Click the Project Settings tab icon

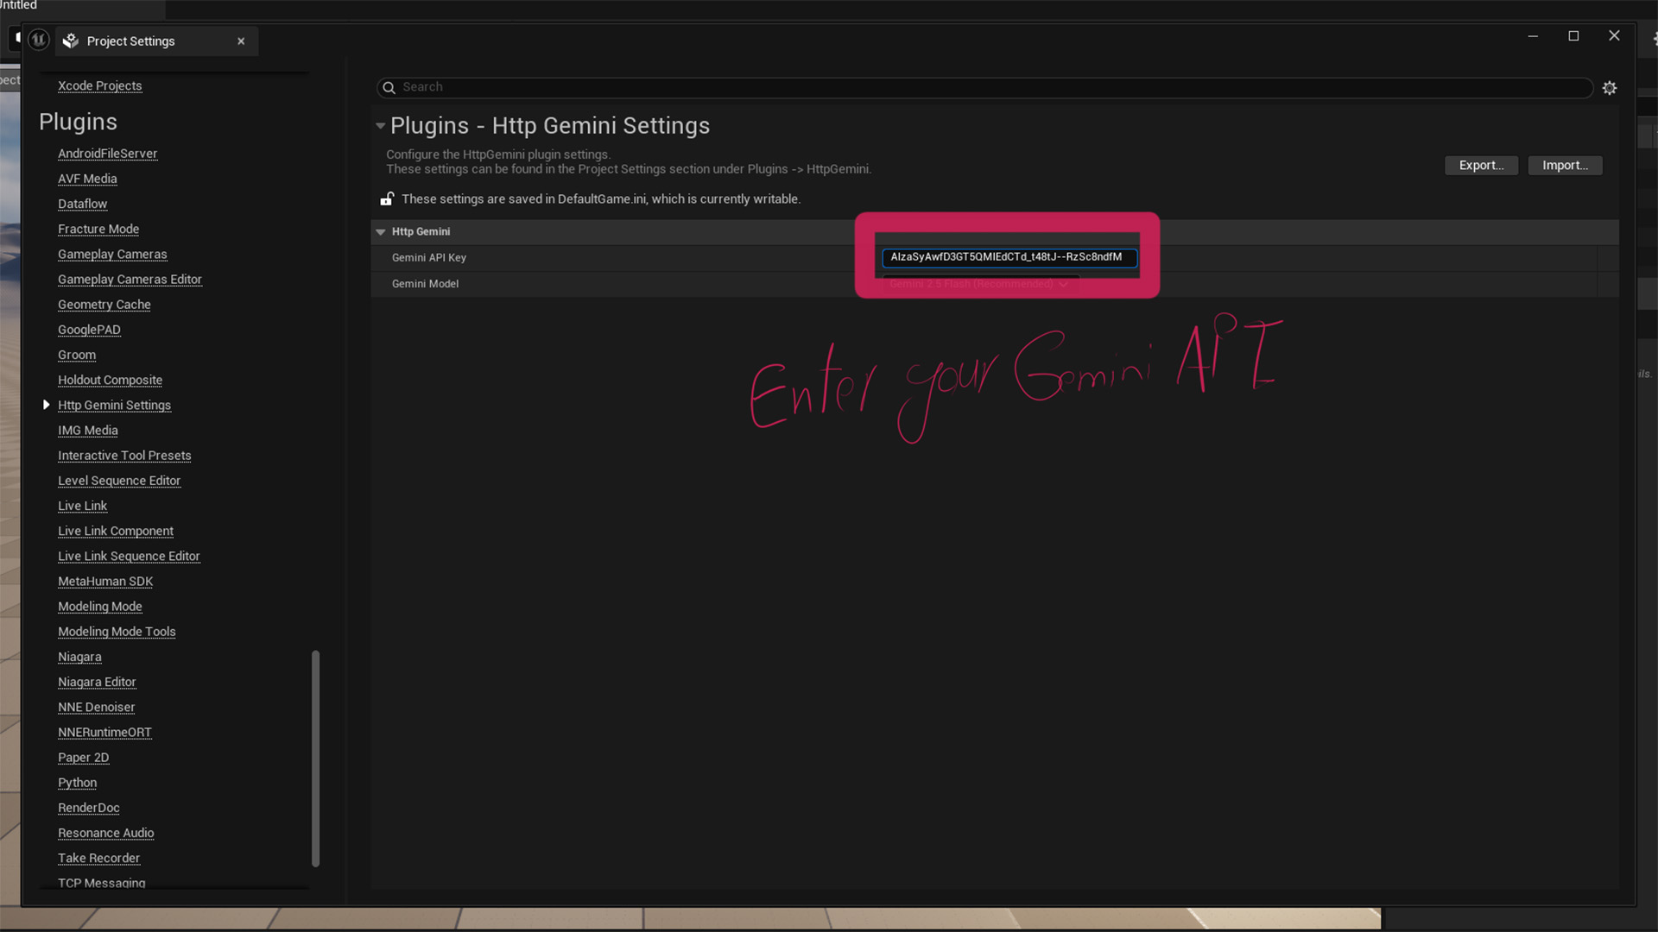click(x=71, y=41)
